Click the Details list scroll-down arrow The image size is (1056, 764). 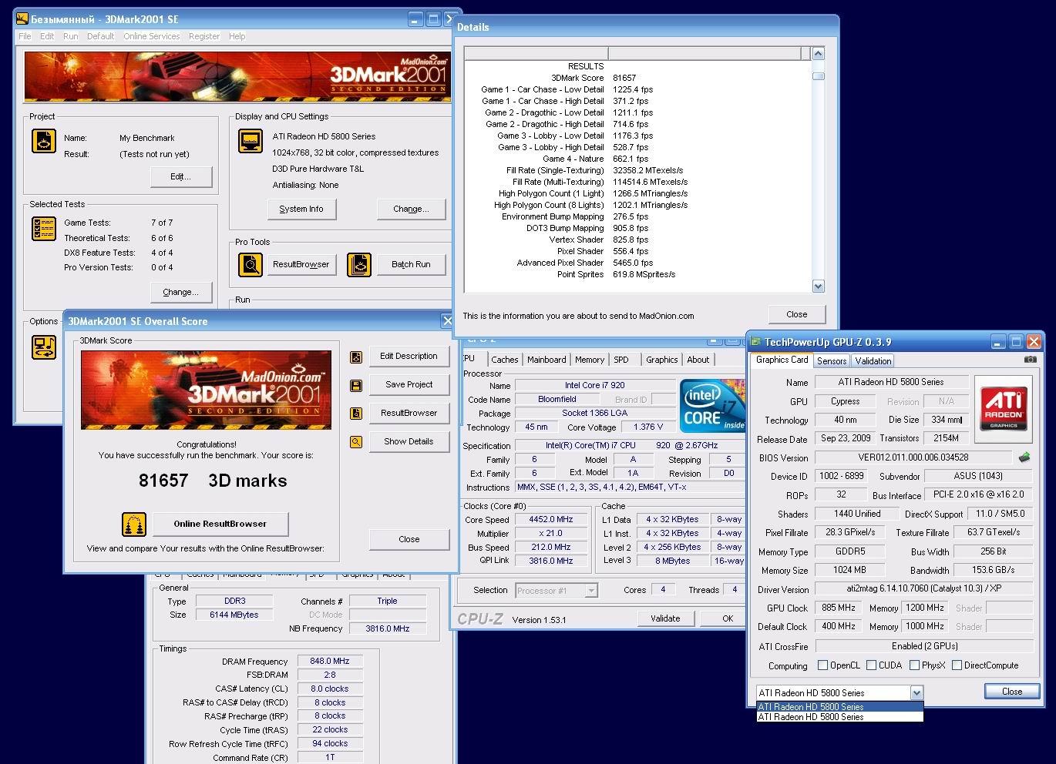819,286
